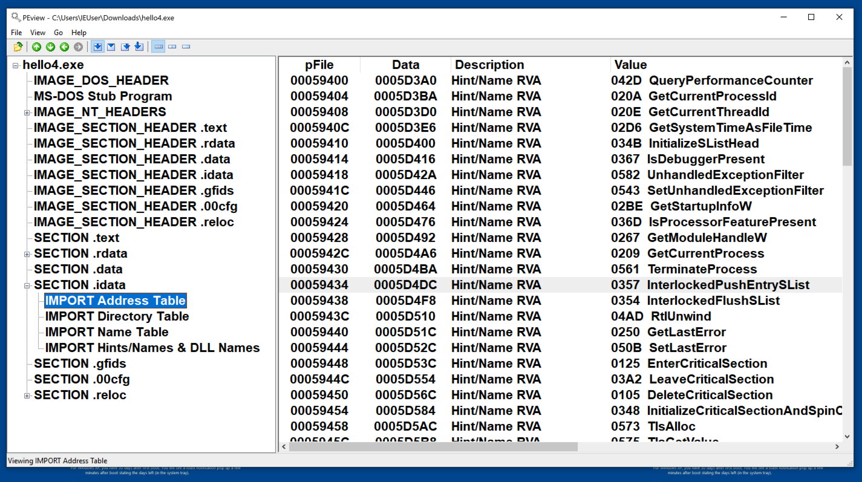
Task: Click the blue envelope-shaped triangle toolbar icon
Action: point(111,47)
